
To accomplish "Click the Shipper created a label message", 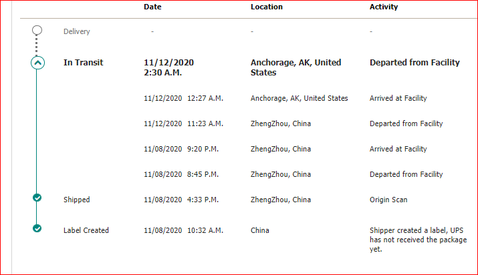I will [418, 240].
